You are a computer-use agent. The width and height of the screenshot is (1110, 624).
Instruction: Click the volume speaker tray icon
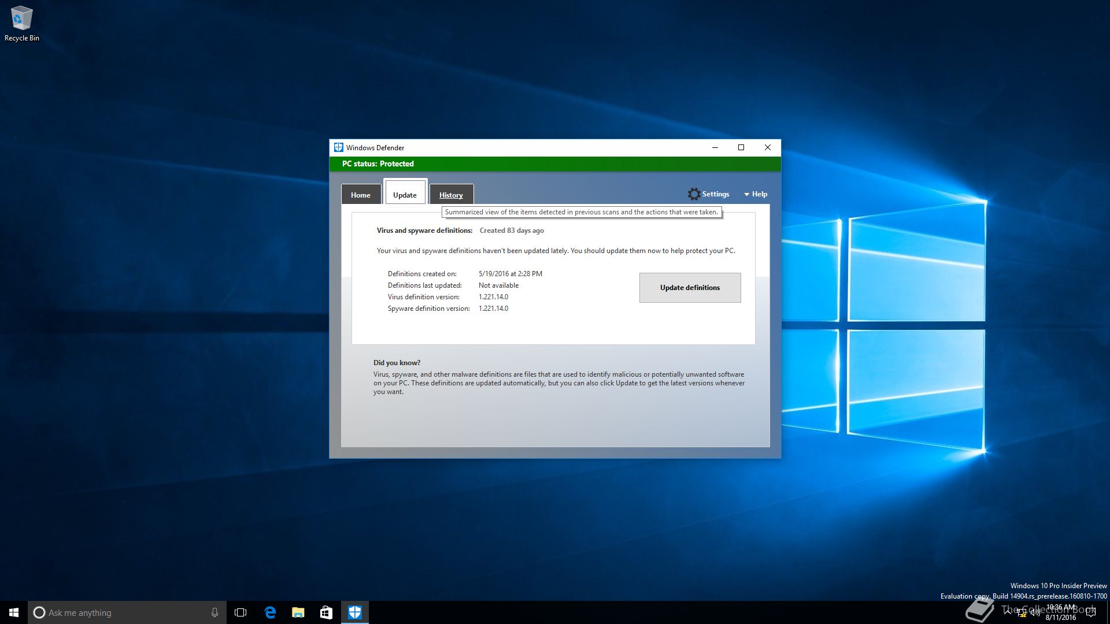1035,612
